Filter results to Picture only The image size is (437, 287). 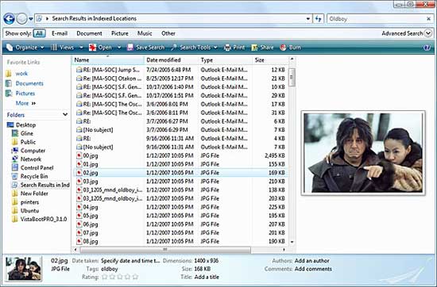coord(120,33)
